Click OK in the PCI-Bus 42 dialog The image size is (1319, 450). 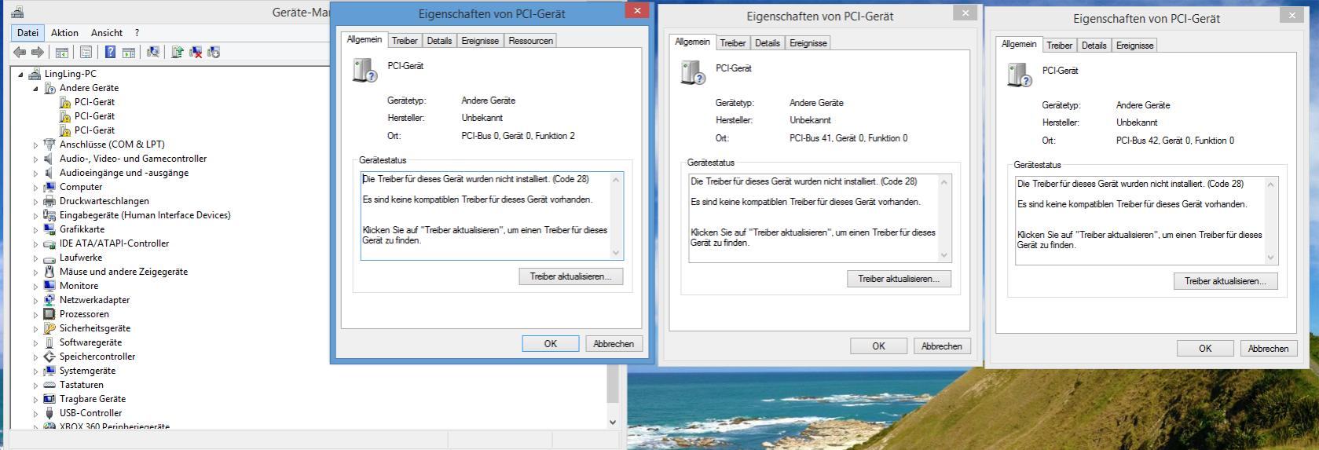(1205, 349)
